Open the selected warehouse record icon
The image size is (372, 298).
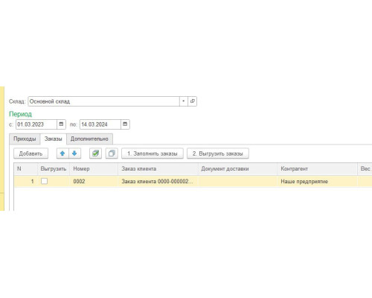click(x=192, y=101)
